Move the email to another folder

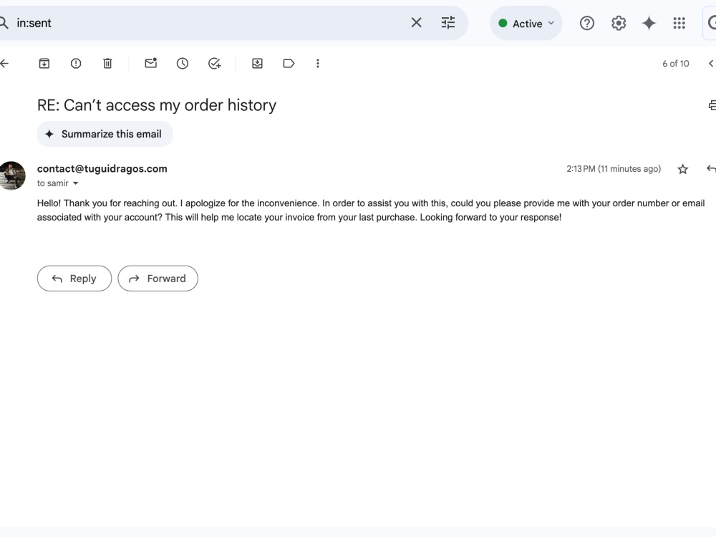pyautogui.click(x=257, y=63)
